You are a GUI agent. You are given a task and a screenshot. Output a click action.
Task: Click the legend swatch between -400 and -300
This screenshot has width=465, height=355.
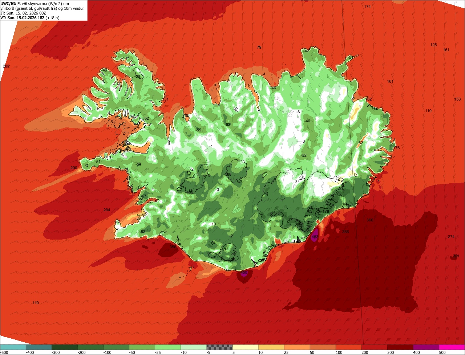click(x=39, y=347)
